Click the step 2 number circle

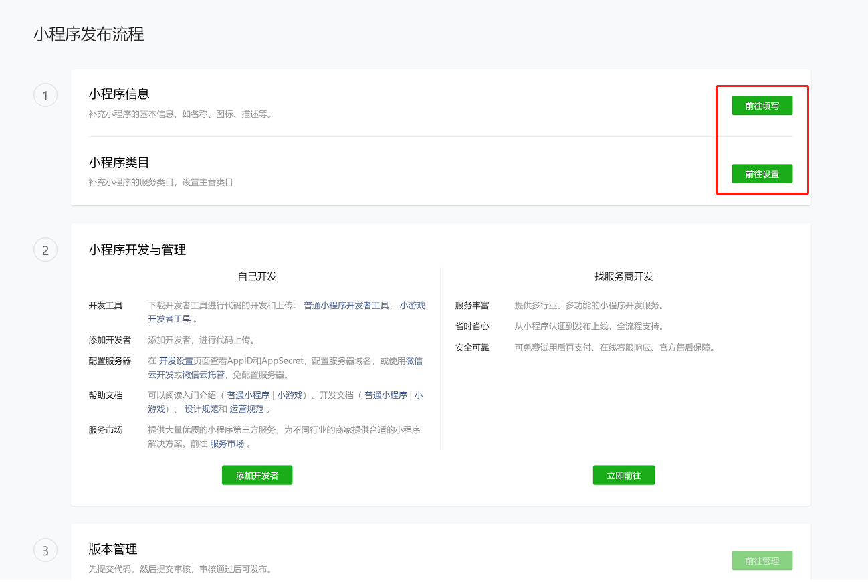click(x=45, y=250)
